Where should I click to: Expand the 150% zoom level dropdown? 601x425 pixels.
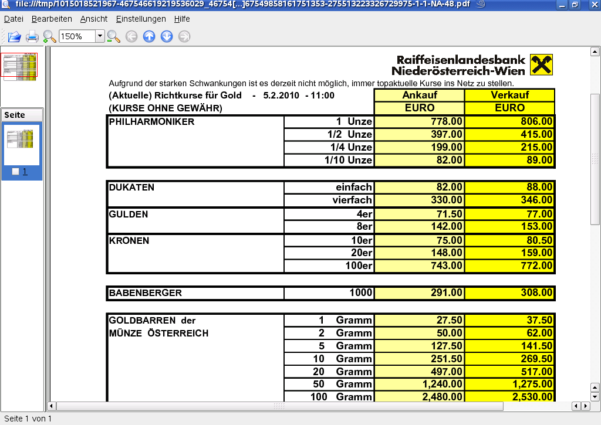point(100,36)
